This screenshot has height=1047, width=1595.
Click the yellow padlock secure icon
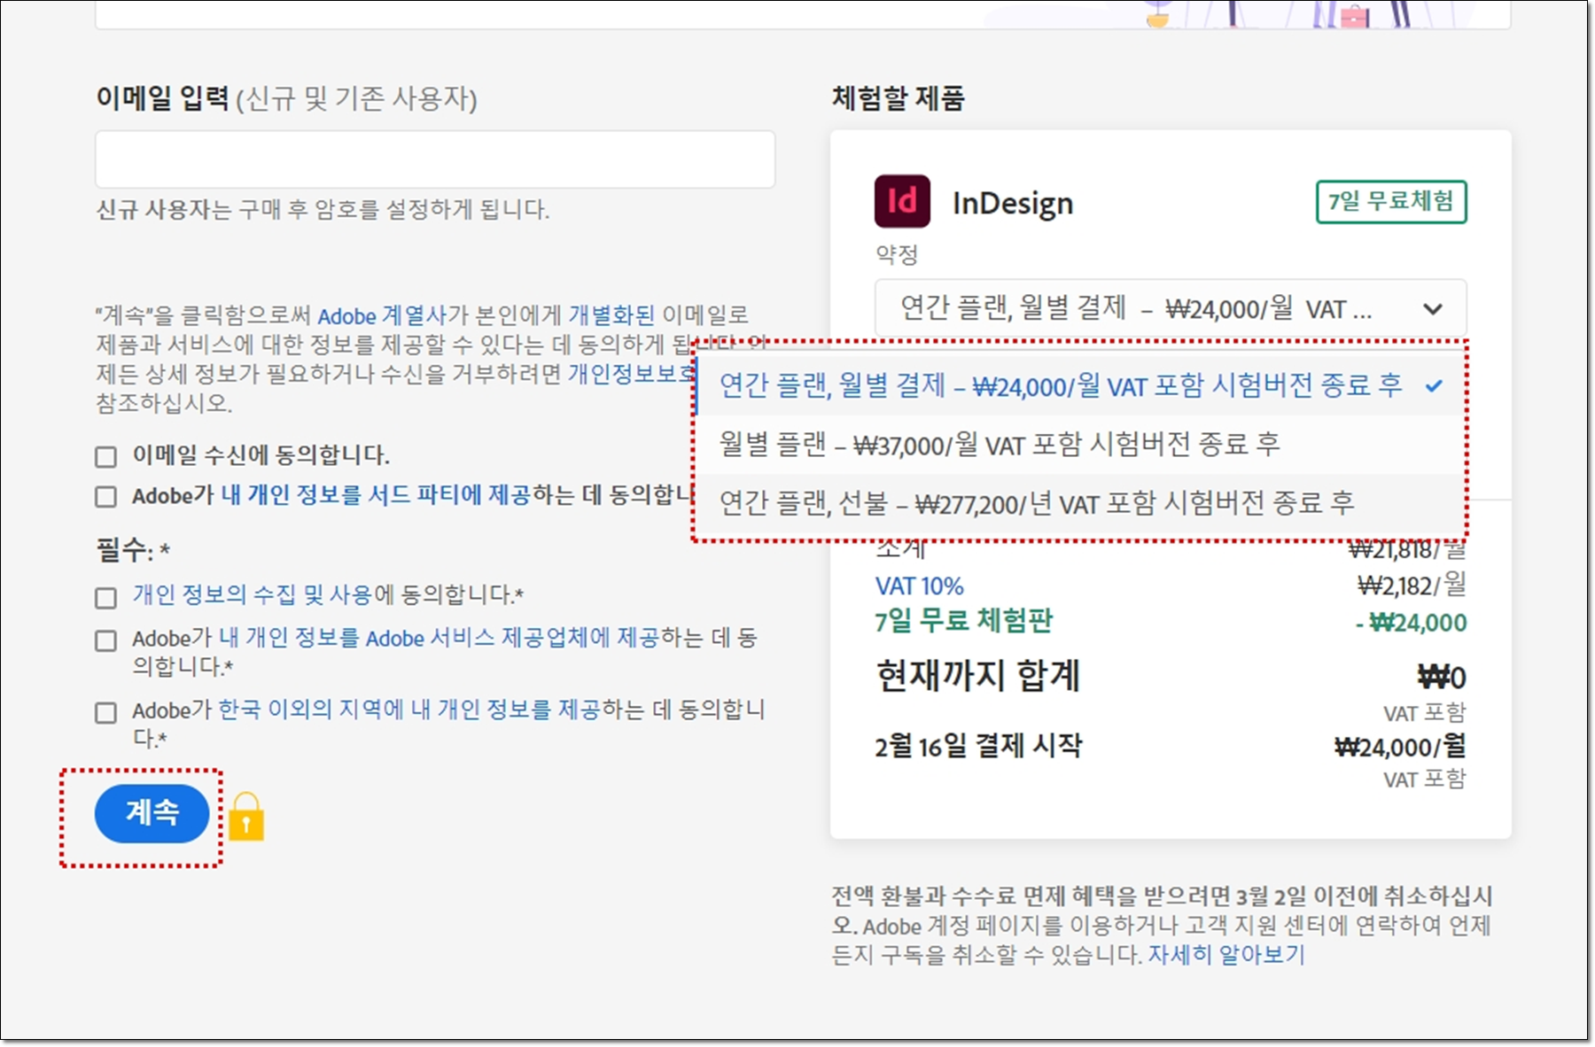tap(246, 816)
